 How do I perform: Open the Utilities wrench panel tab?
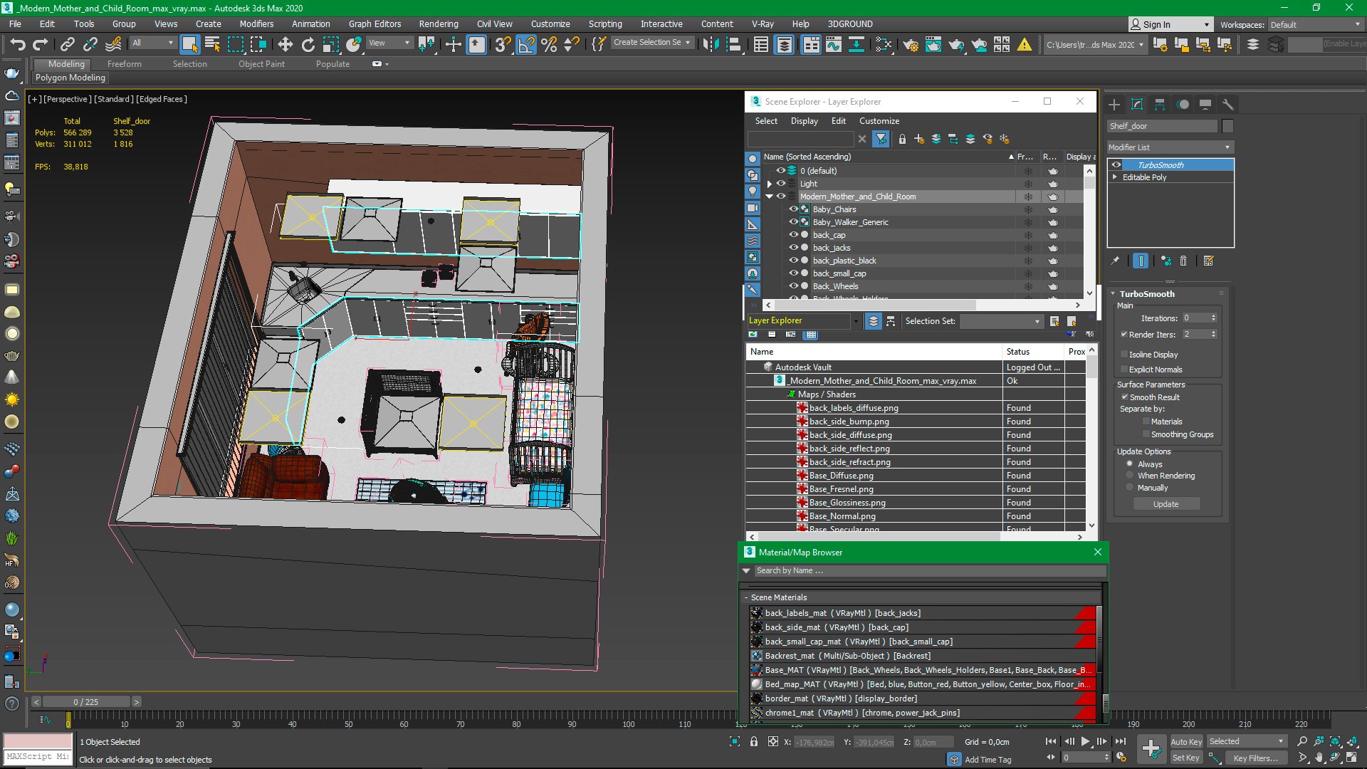coord(1228,105)
